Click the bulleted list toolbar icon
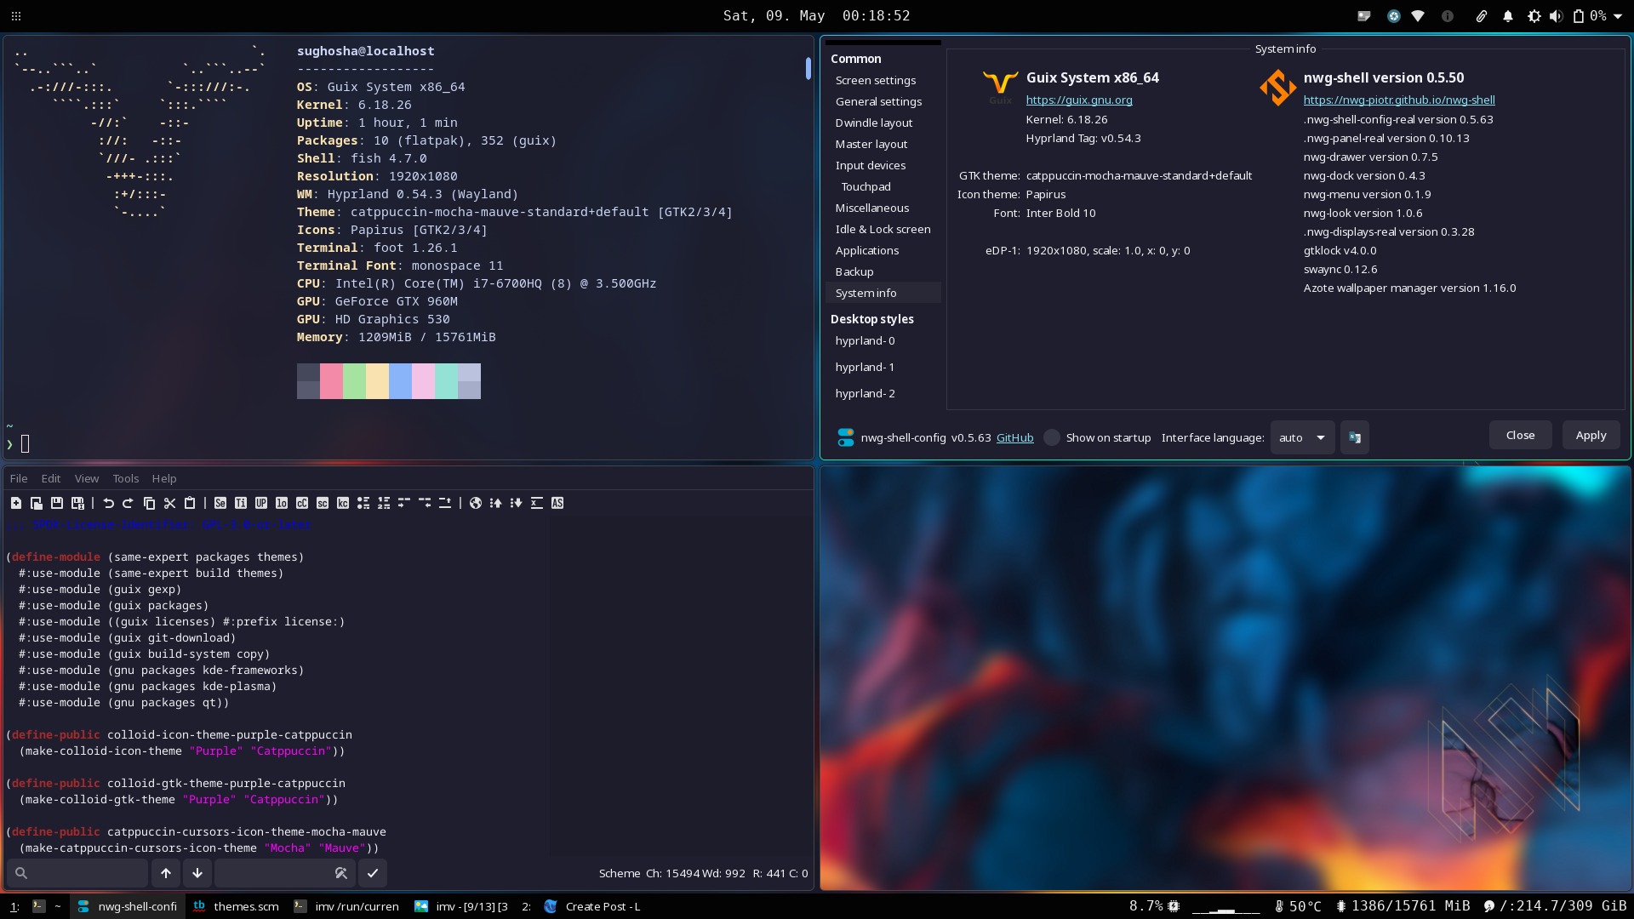 [x=363, y=503]
